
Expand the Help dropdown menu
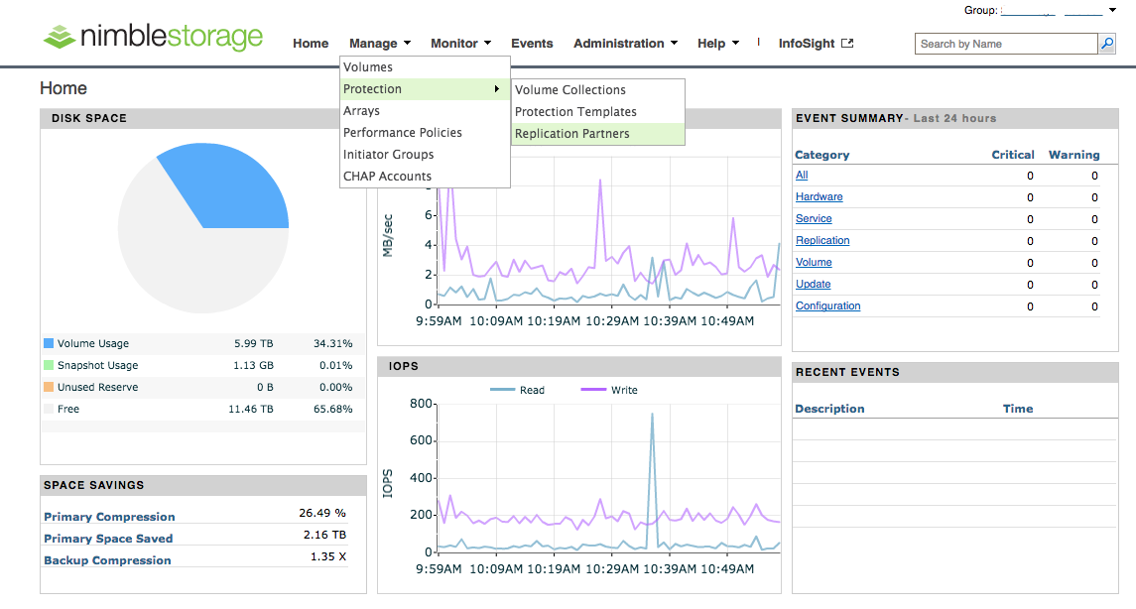(x=712, y=43)
